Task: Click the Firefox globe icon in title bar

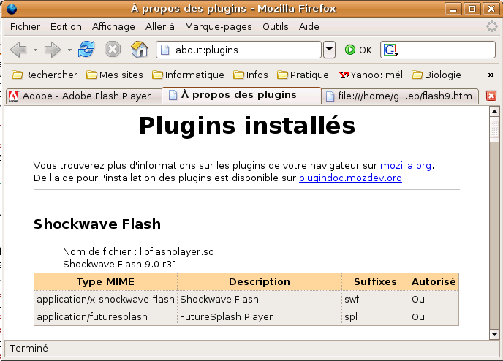Action: click(x=11, y=9)
